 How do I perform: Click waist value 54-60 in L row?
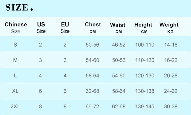119,76
